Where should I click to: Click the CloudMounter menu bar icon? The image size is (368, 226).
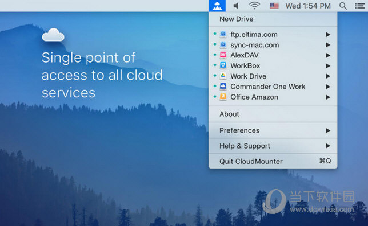coord(217,6)
